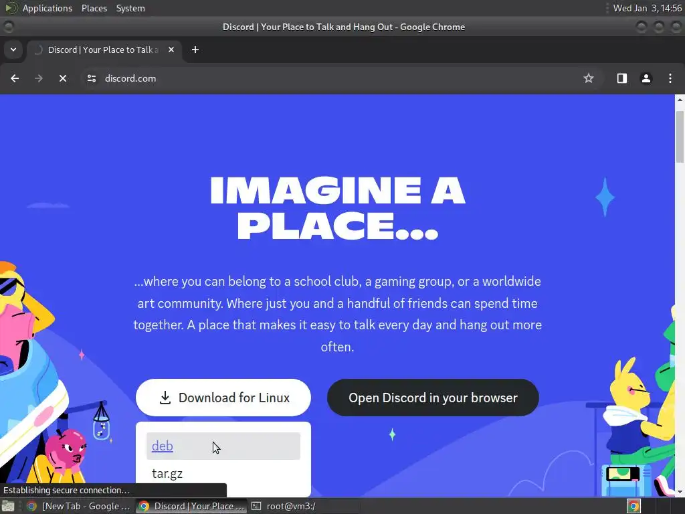Switch to New Tab Chrome taskbar window
Viewport: 685px width, 514px height.
79,506
